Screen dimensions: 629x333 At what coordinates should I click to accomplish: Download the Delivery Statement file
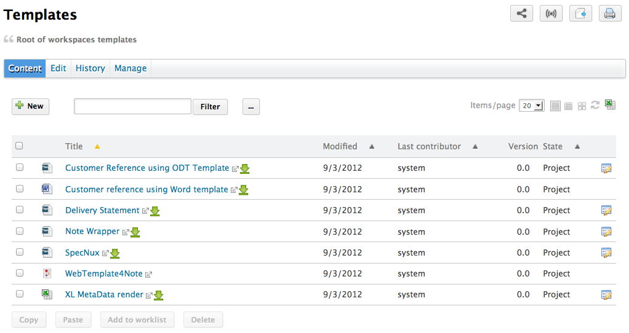pos(155,211)
